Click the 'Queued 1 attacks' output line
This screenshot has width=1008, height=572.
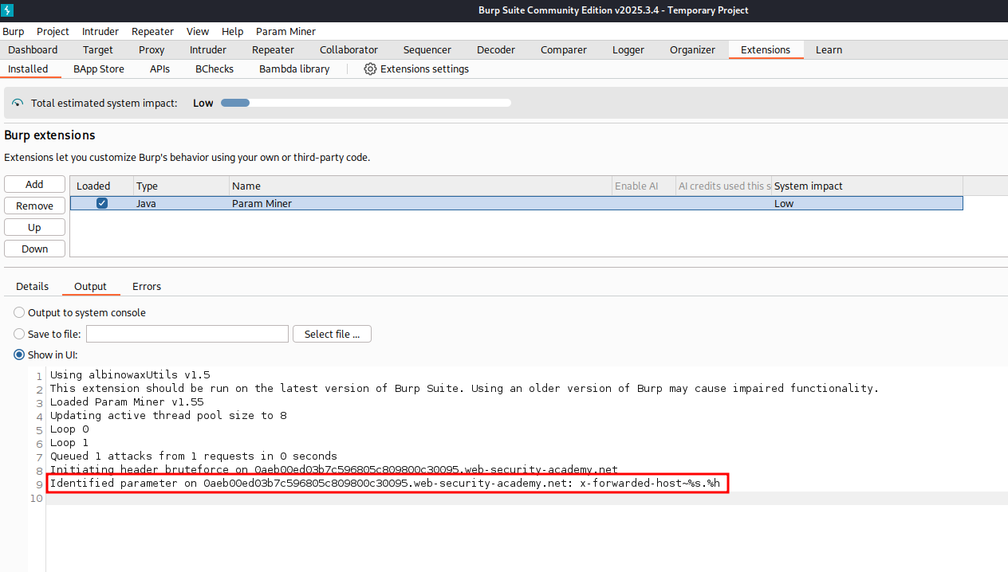[x=194, y=456]
